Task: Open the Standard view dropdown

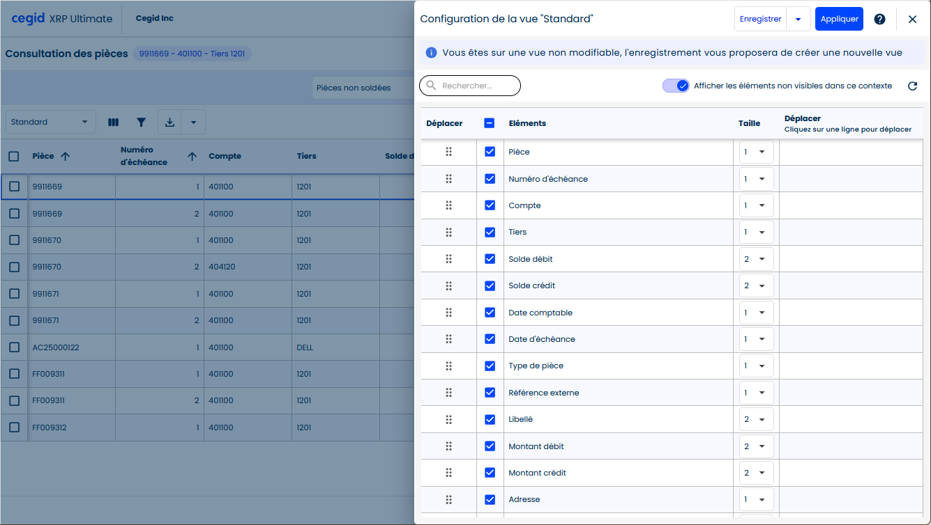Action: [50, 123]
